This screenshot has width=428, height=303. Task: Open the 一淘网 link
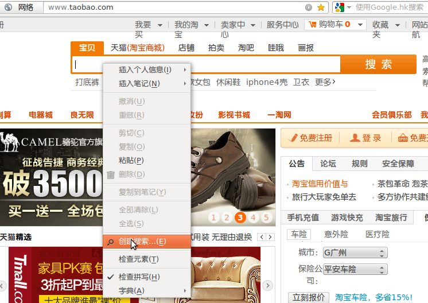click(x=279, y=115)
